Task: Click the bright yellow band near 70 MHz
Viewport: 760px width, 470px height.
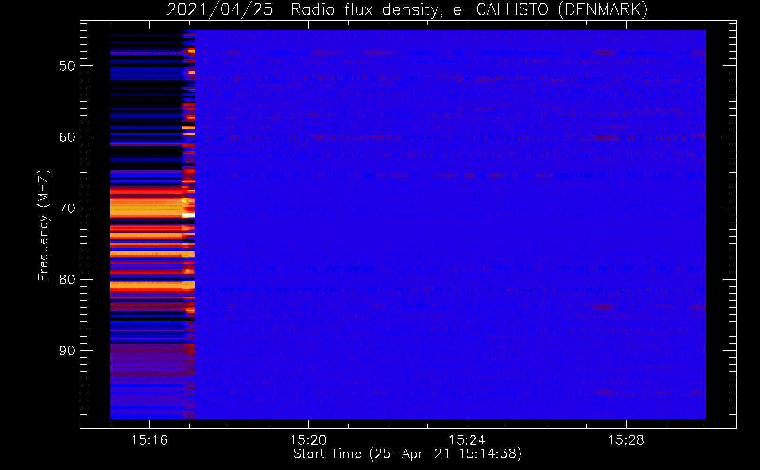Action: [147, 208]
